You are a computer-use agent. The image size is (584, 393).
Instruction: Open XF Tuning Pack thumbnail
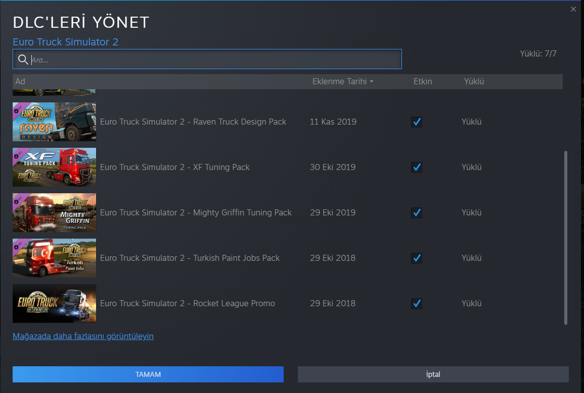[55, 167]
